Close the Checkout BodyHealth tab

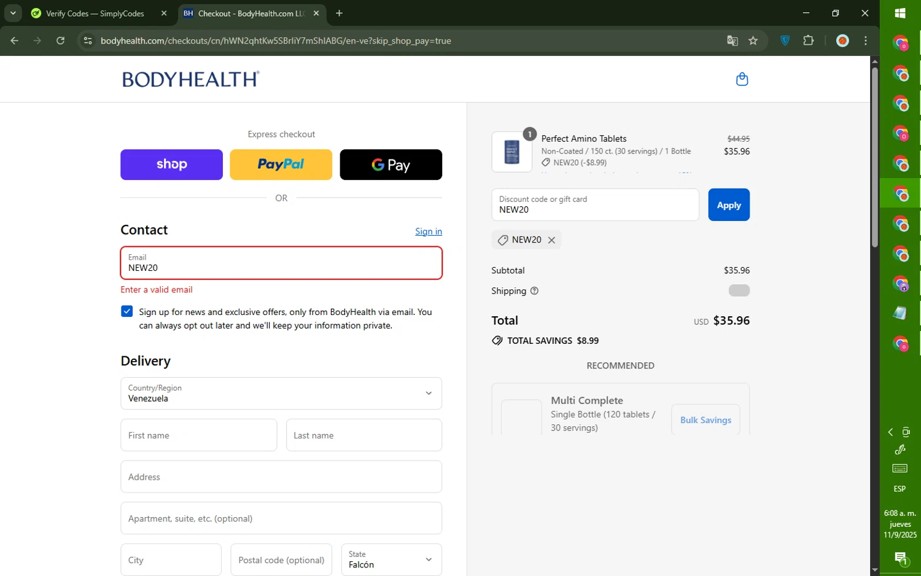coord(316,13)
